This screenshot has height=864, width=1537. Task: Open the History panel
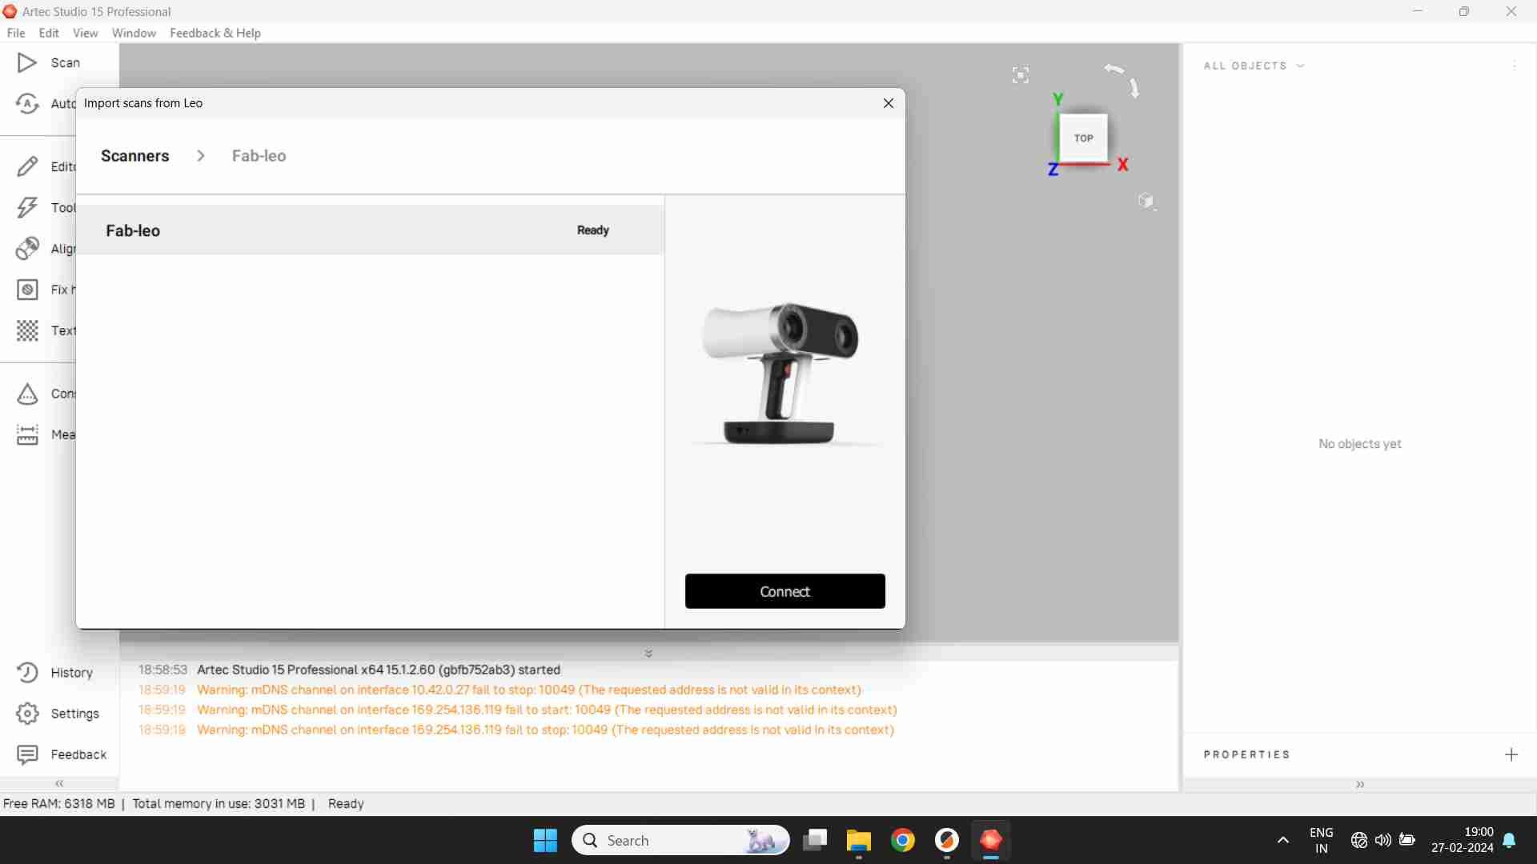click(54, 673)
